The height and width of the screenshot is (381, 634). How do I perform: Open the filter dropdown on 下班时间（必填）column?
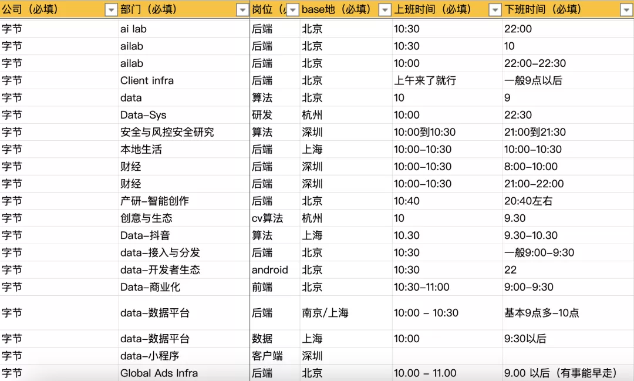628,9
